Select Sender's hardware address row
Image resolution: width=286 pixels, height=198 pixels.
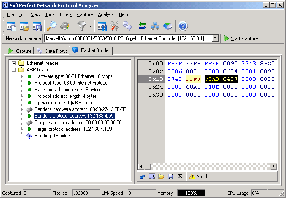coord(80,109)
